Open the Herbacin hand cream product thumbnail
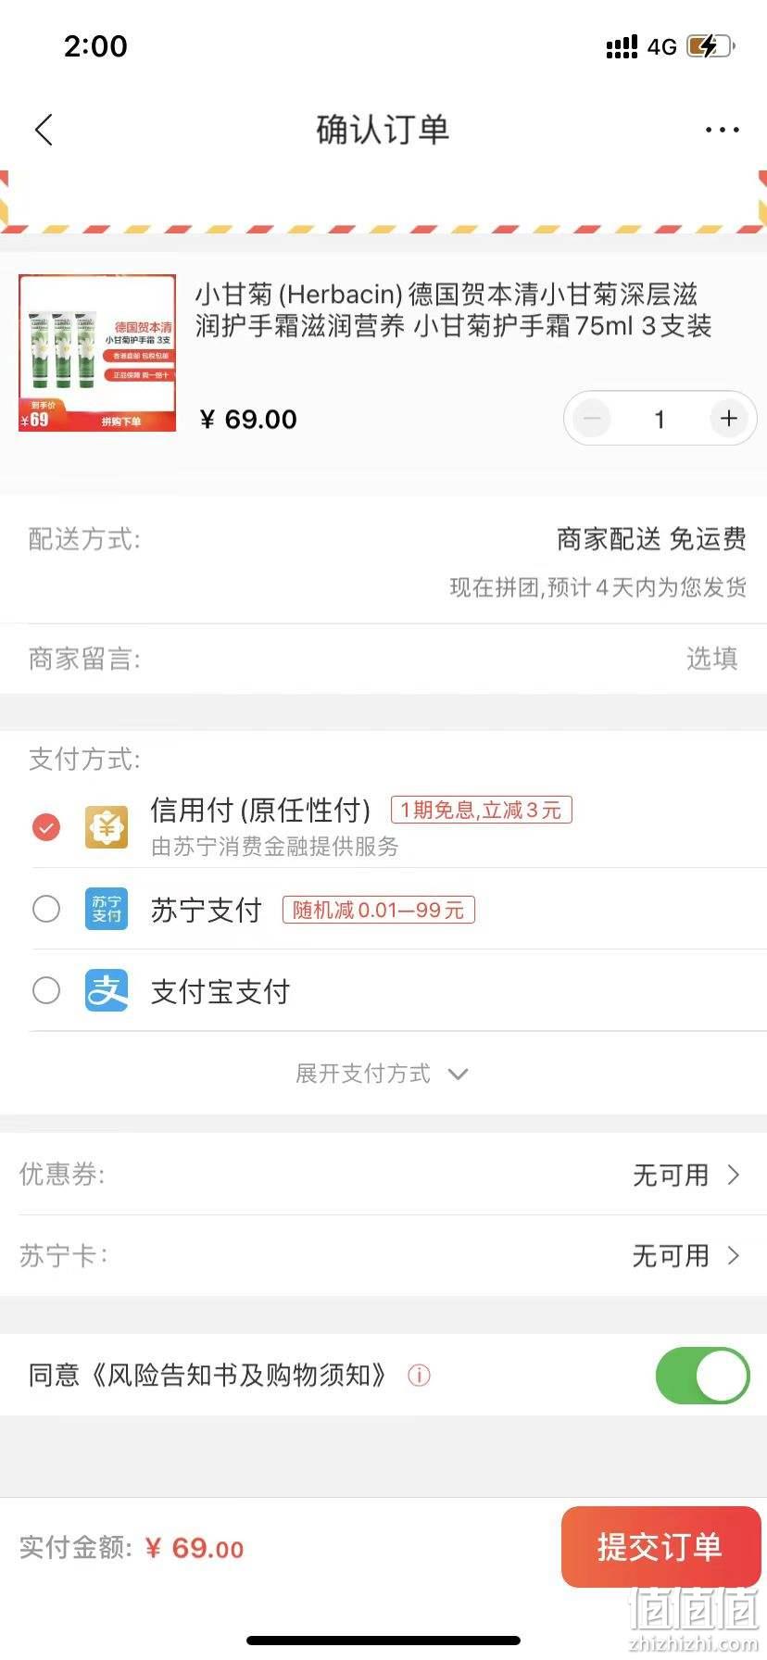Image resolution: width=767 pixels, height=1660 pixels. 97,353
